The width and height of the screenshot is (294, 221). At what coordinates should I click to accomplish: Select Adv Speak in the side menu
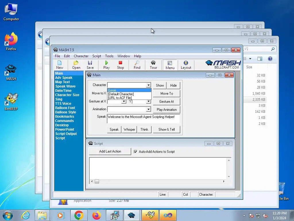[63, 78]
